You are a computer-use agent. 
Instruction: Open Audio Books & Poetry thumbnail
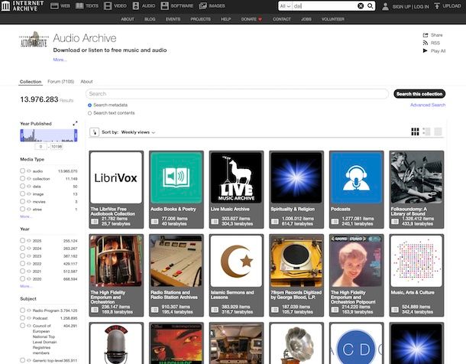point(176,177)
